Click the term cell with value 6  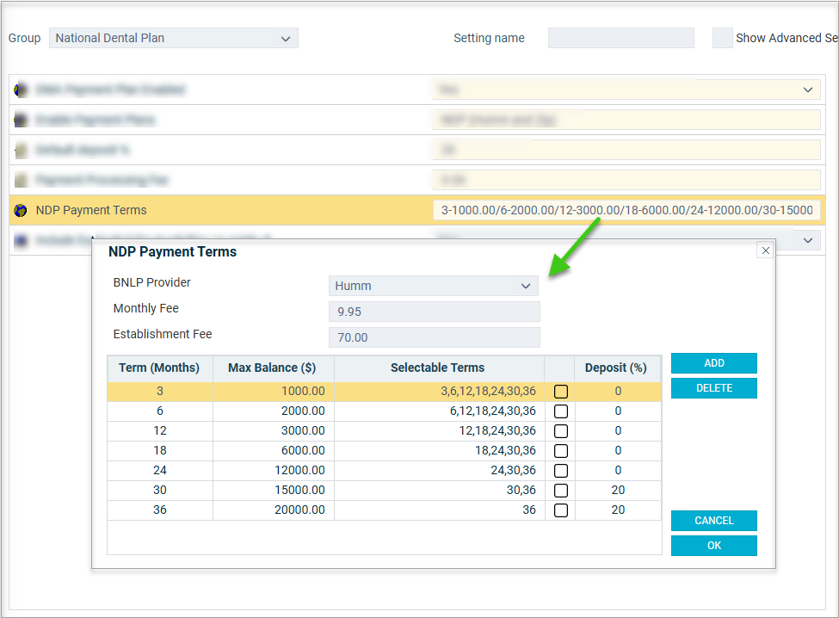[159, 411]
